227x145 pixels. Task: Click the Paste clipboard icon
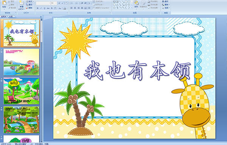[x=4, y=3]
